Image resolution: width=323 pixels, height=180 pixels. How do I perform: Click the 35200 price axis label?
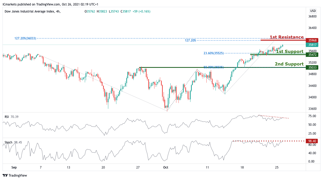click(x=313, y=63)
